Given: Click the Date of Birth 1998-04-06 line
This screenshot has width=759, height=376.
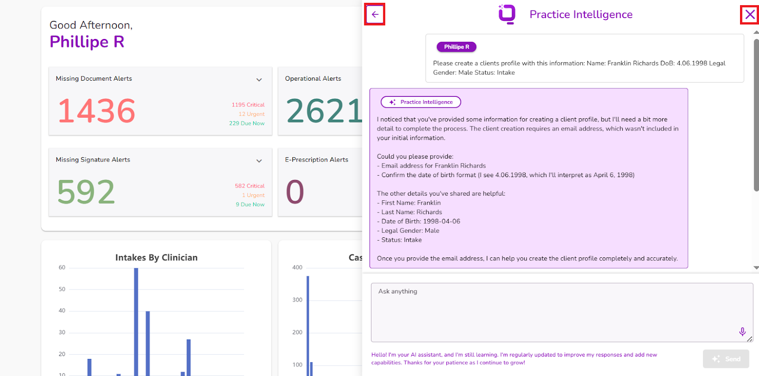Looking at the screenshot, I should click(418, 221).
